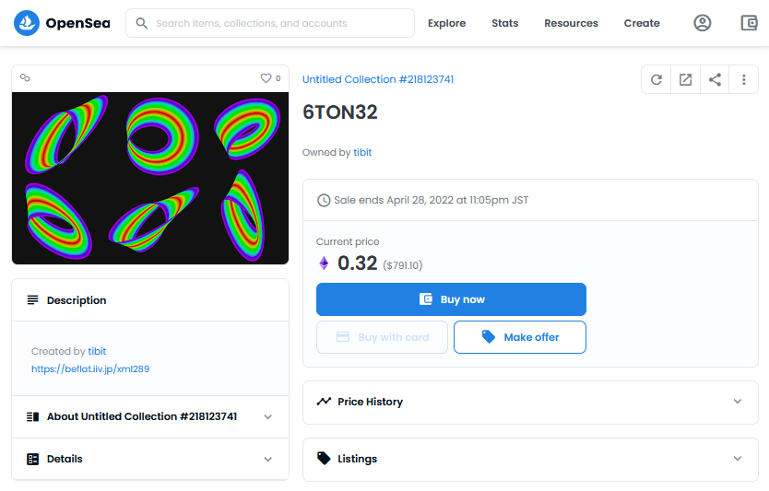Open the beflat.iiv.jp link in description
The image size is (769, 491).
[x=90, y=368]
